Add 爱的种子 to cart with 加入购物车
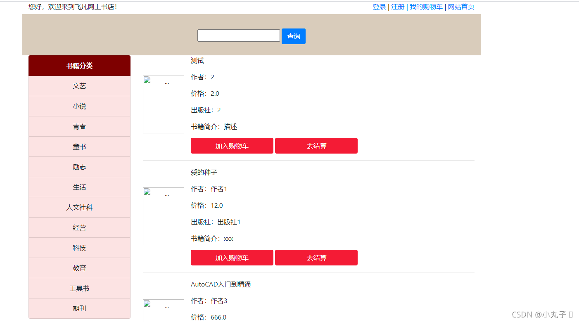 coord(232,258)
